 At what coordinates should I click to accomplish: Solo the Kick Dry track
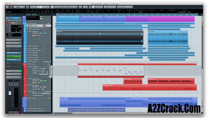[31, 25]
